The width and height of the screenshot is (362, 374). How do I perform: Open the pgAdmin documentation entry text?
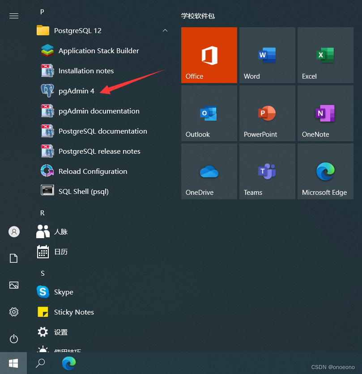pyautogui.click(x=99, y=111)
